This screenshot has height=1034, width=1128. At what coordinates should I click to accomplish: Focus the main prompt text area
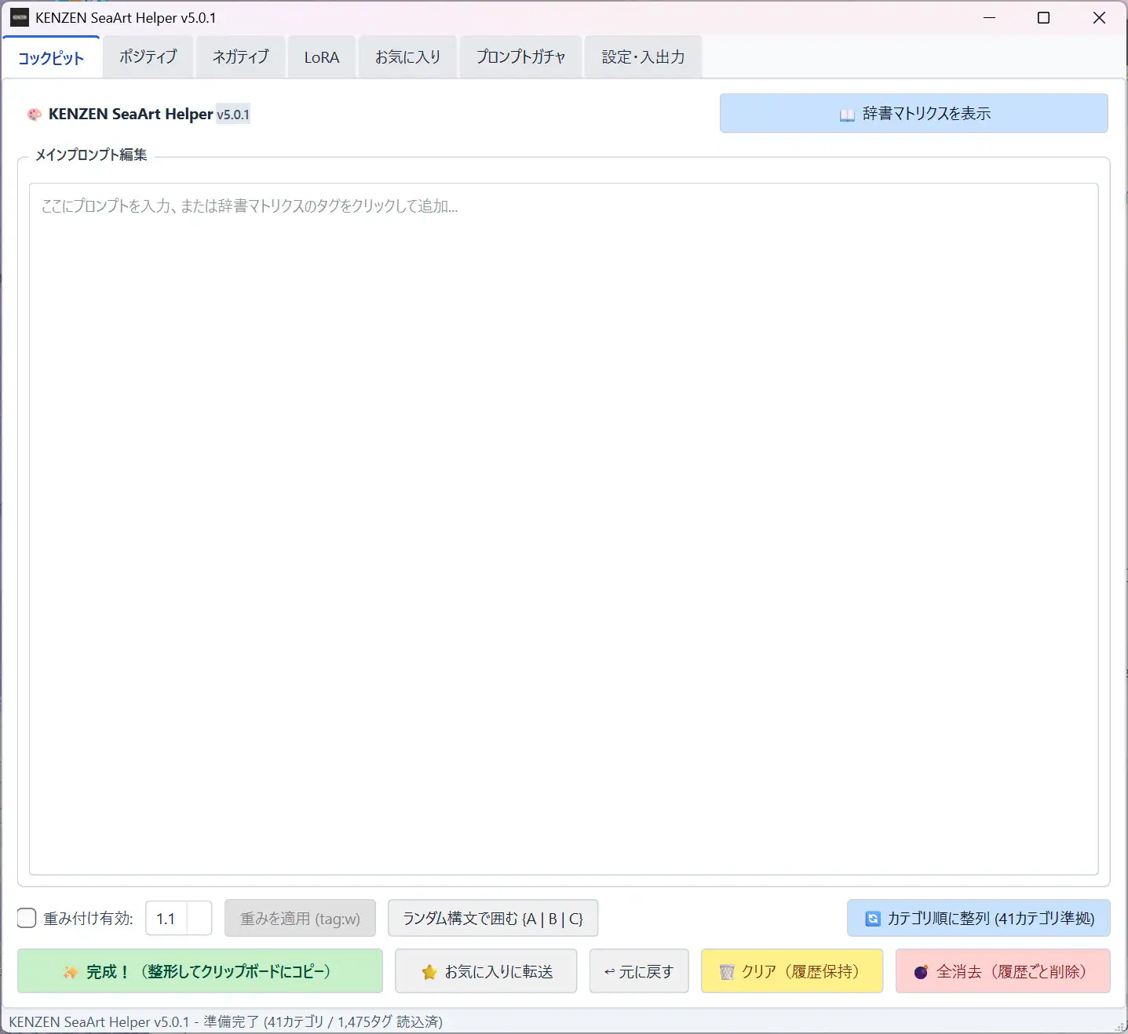pos(564,529)
